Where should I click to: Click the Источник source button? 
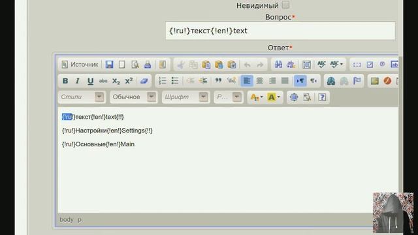point(80,65)
